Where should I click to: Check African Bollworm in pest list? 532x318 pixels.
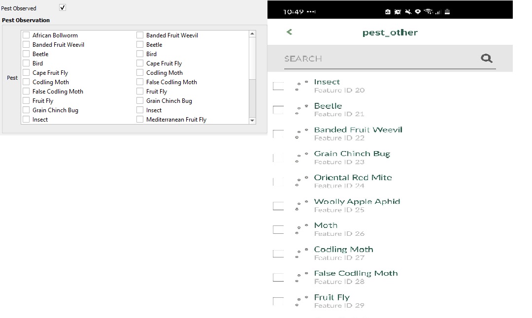[26, 35]
